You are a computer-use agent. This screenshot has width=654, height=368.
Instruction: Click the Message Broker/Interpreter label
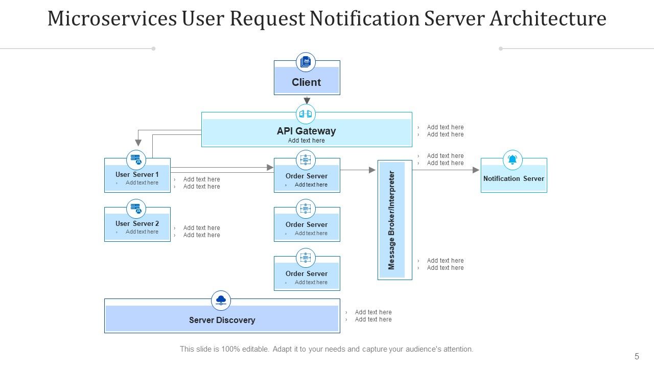point(392,220)
